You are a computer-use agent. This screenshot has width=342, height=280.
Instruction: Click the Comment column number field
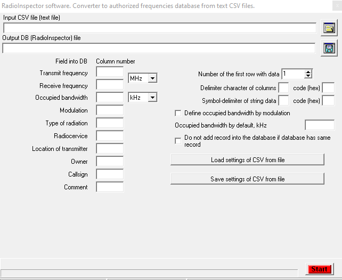tap(110, 187)
